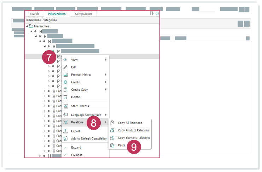Open the Create Copy submenu arrow
The height and width of the screenshot is (172, 262).
point(105,90)
